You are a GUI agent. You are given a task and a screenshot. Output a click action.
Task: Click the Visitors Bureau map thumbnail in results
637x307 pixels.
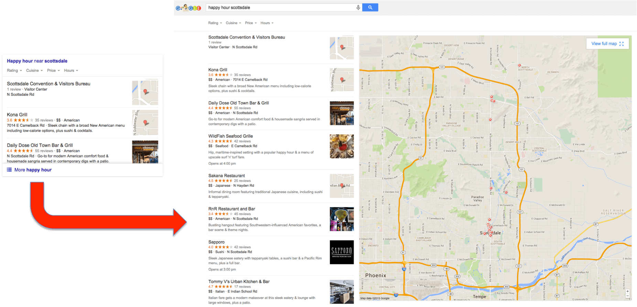pos(342,47)
